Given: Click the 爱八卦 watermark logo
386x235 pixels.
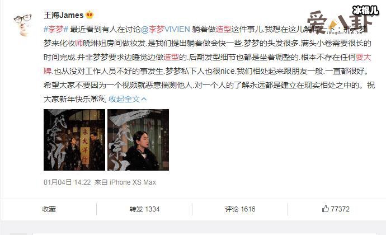Looking at the screenshot, I should click(x=336, y=23).
